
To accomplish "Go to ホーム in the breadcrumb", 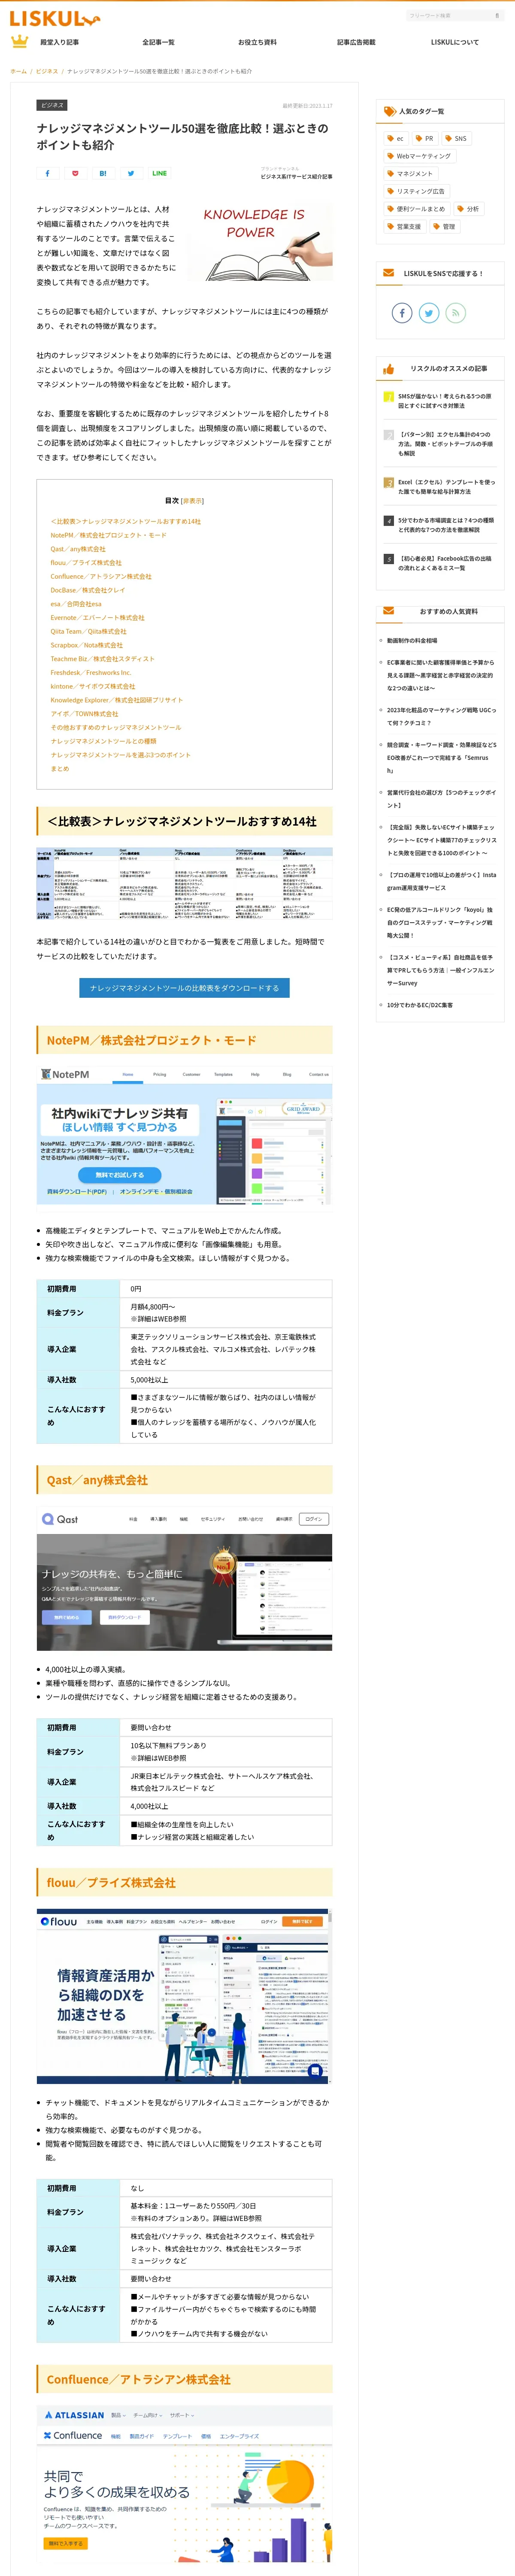I will click(x=18, y=71).
